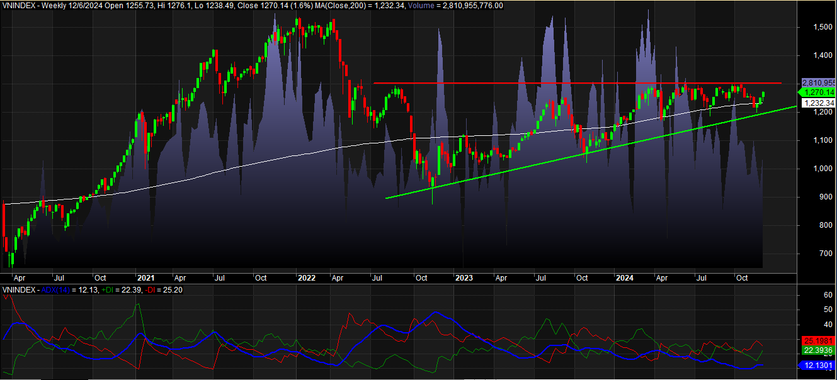Click the blue 12.1301 ADX value tag
The width and height of the screenshot is (837, 380).
tap(817, 365)
